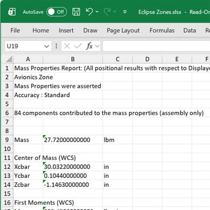The image size is (210, 210).
Task: Open the Undo history dropdown
Action: coord(97,12)
